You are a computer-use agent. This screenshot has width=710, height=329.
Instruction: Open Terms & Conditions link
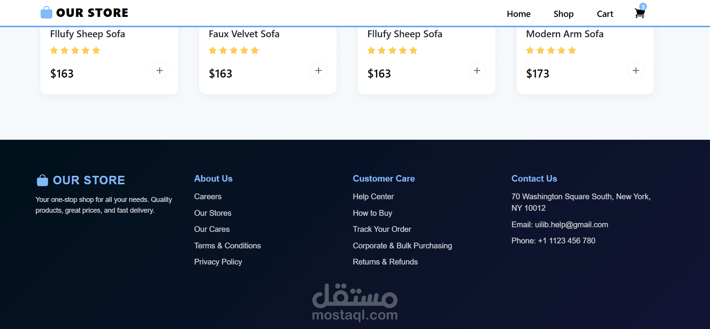227,246
